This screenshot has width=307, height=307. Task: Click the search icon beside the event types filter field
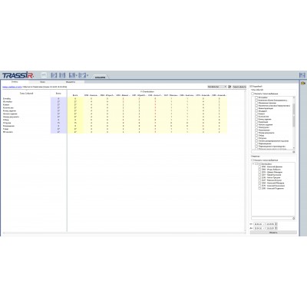(294, 152)
